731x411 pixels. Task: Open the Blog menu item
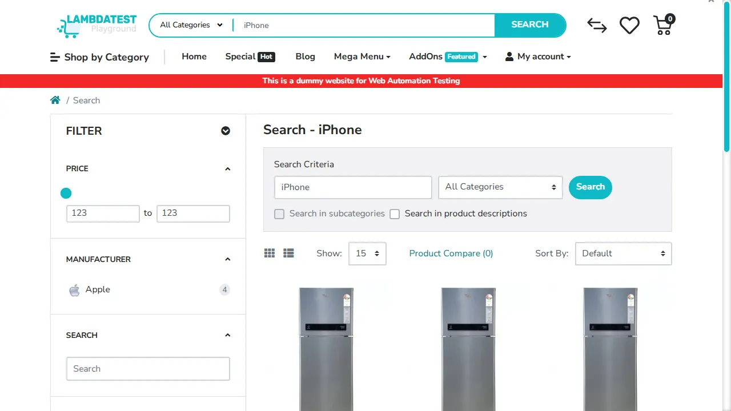306,57
